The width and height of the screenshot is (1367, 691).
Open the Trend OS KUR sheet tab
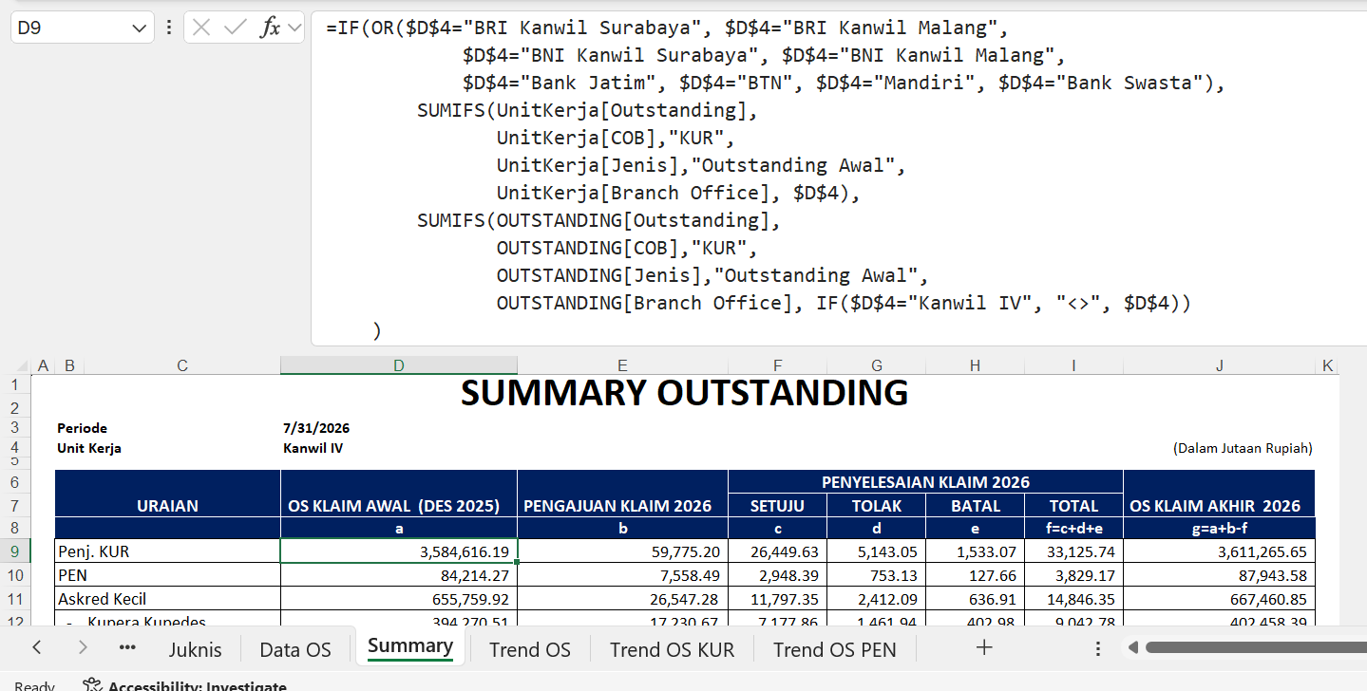(x=673, y=649)
